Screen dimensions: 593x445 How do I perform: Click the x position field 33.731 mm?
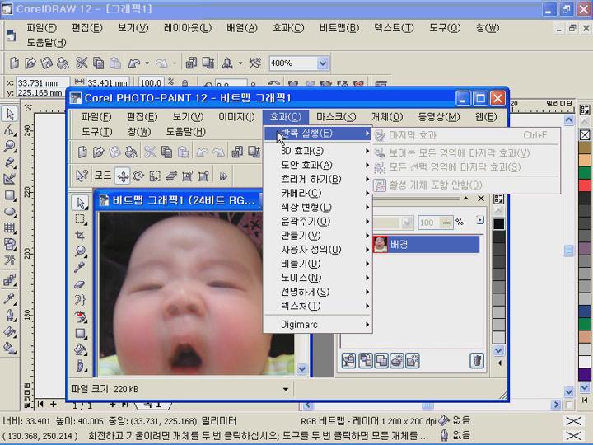tap(42, 82)
